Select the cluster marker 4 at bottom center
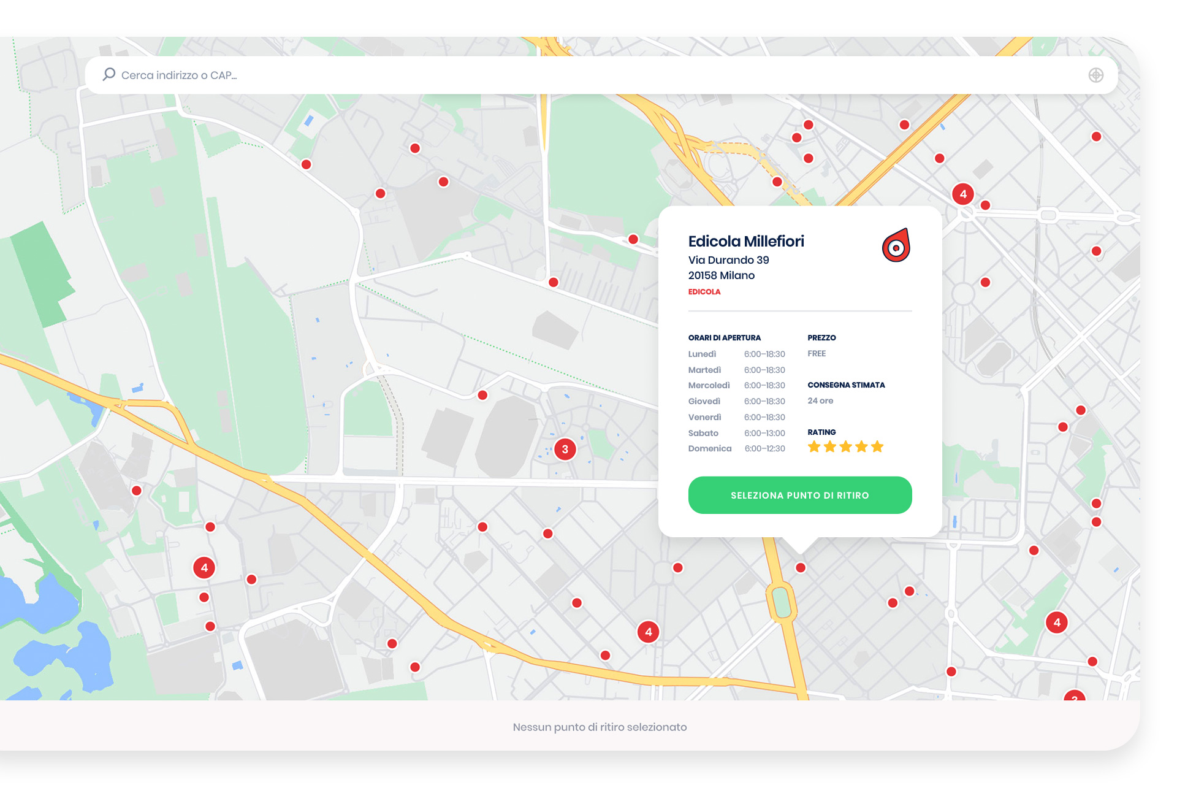 pyautogui.click(x=648, y=631)
